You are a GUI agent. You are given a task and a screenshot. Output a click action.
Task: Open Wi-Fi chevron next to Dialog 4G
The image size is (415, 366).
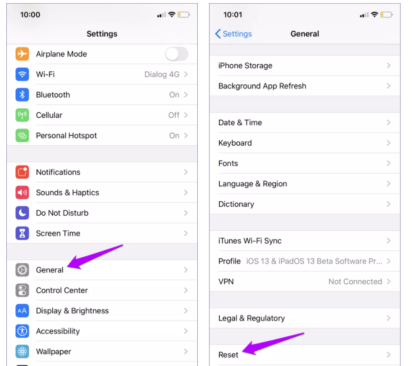pos(186,74)
